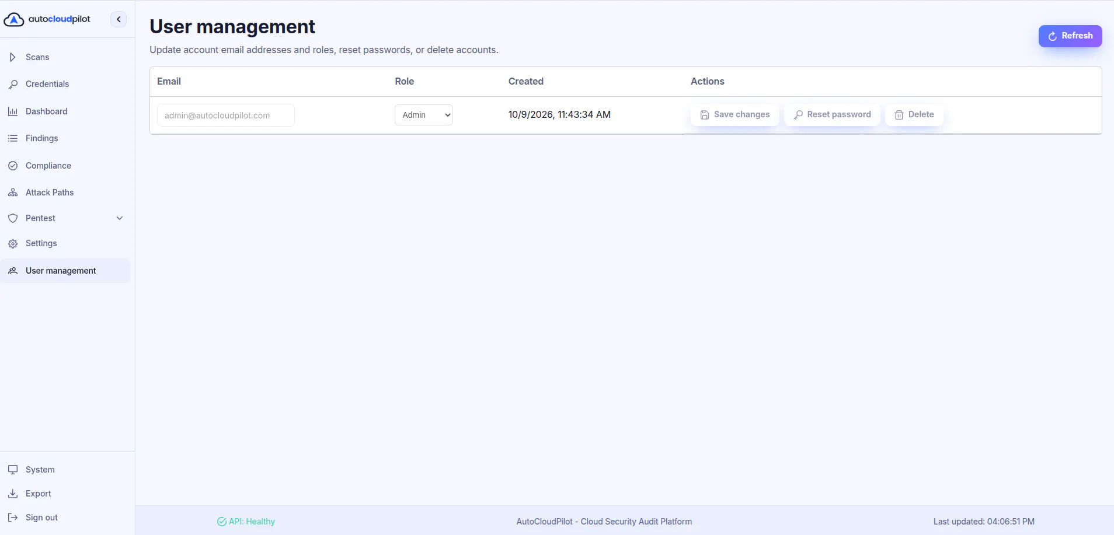1114x535 pixels.
Task: Click the User management people icon
Action: 13,271
